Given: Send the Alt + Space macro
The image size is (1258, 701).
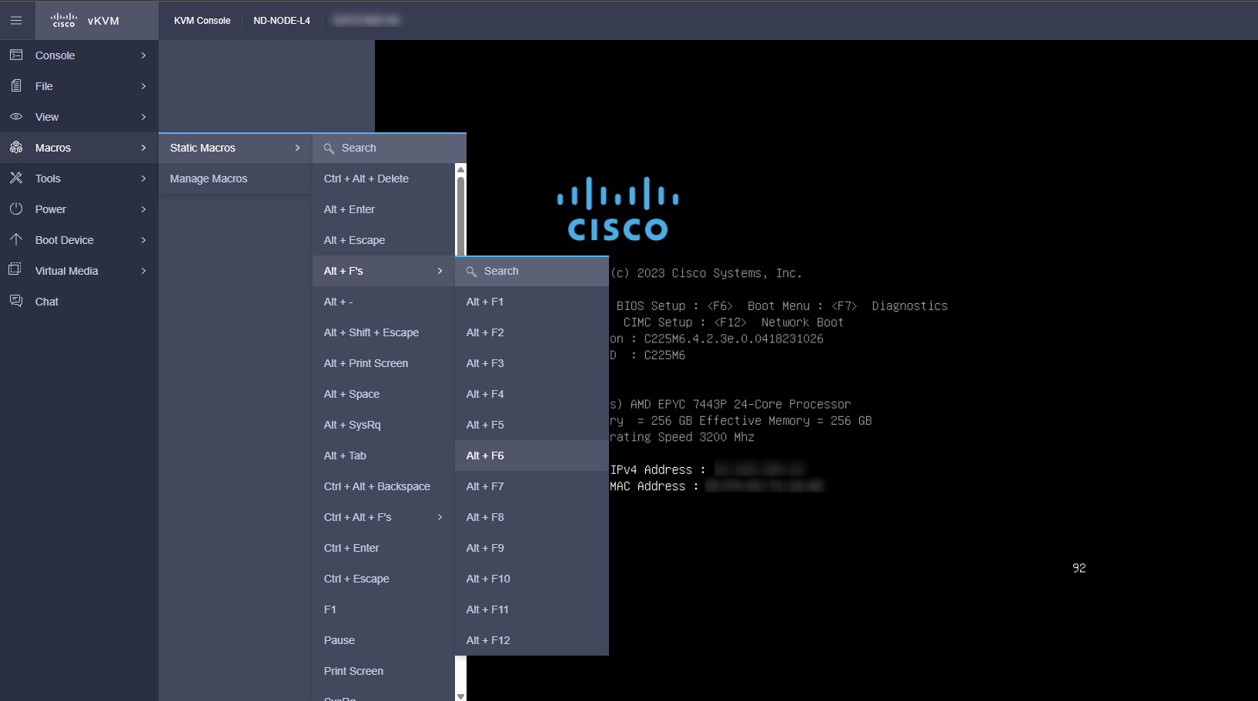Looking at the screenshot, I should click(x=384, y=394).
